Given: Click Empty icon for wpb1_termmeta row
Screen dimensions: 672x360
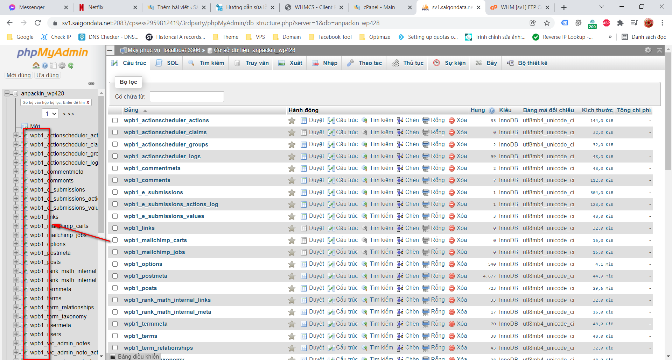Looking at the screenshot, I should (x=426, y=324).
